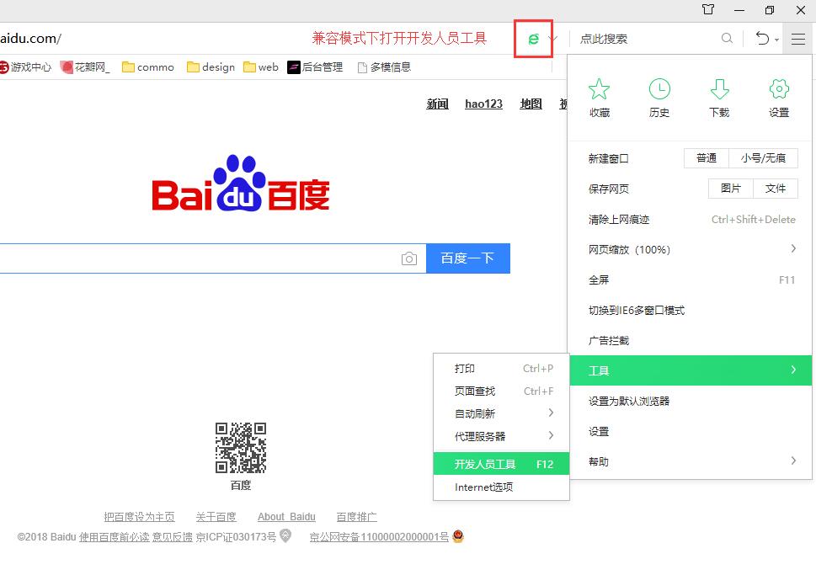Select 设置为默认浏览器
Screen dimensions: 816x575
click(691, 402)
